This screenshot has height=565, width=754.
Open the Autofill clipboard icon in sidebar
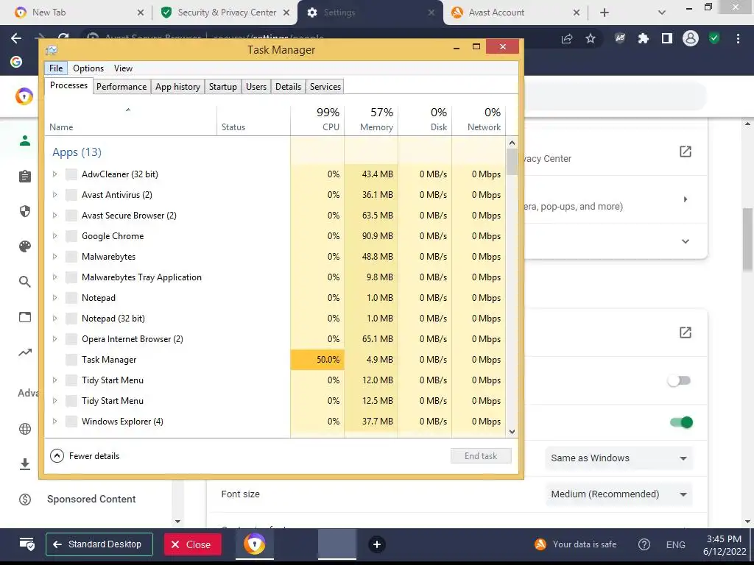[25, 177]
